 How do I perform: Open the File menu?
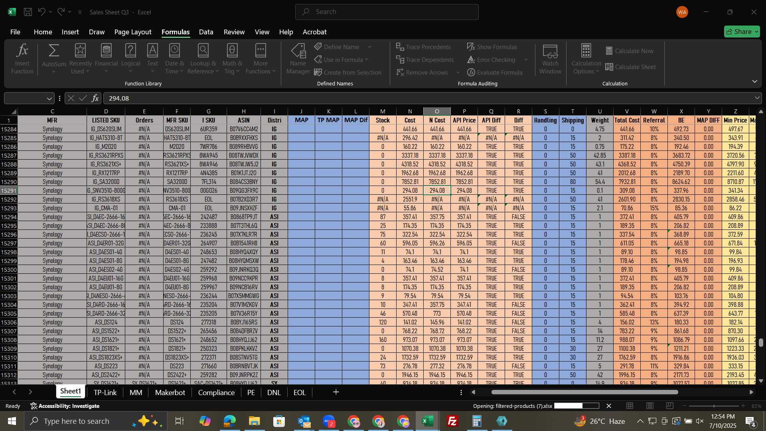point(15,32)
